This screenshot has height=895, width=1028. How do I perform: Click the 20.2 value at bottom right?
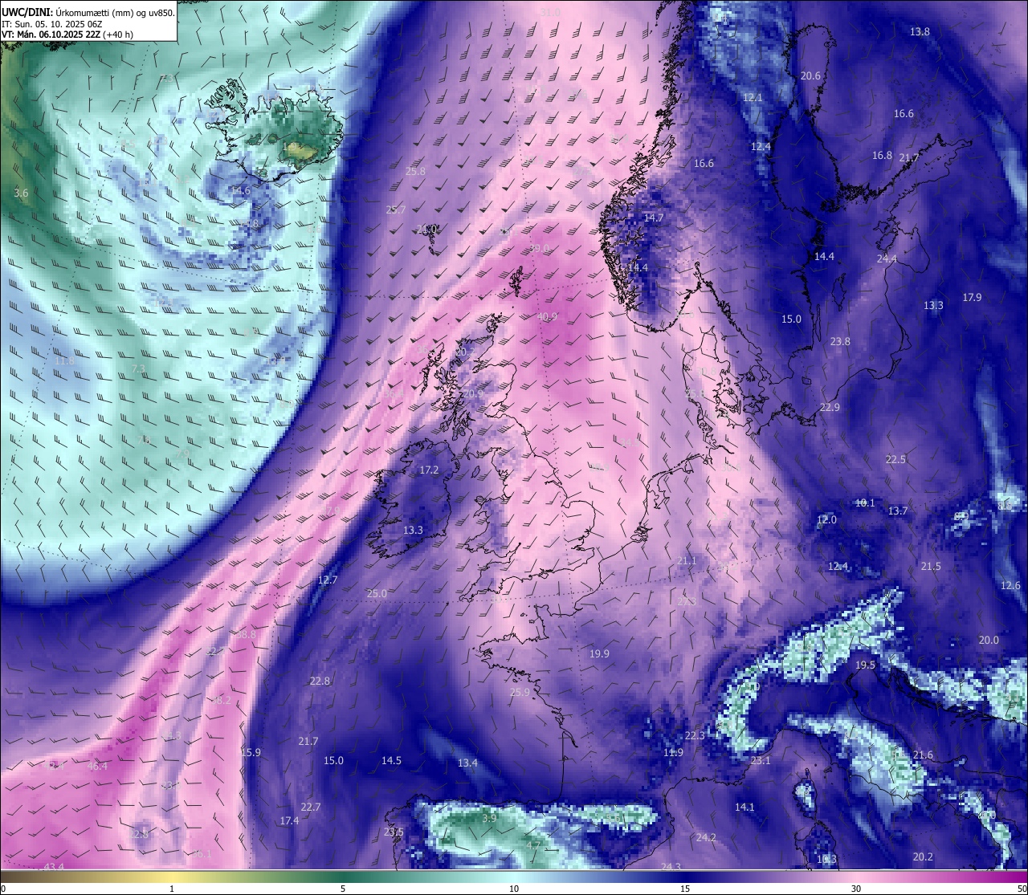[923, 856]
